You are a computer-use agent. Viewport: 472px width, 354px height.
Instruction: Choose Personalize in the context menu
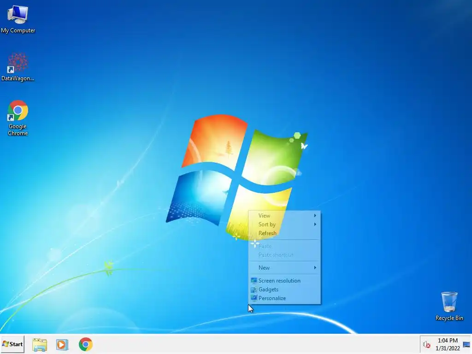pos(284,298)
